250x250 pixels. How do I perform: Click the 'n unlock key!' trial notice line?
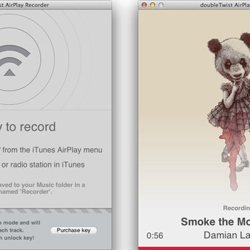tap(17, 238)
